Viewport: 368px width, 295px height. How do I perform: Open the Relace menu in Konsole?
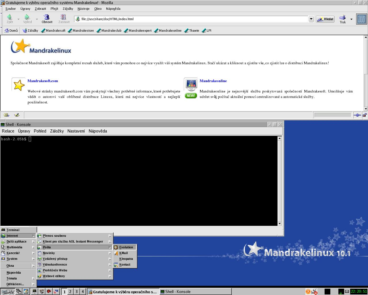pyautogui.click(x=8, y=131)
